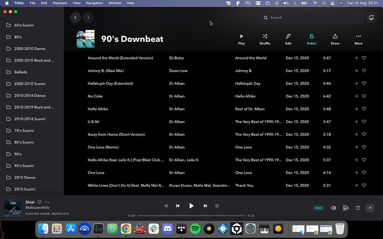Screen dimensions: 383x239
Task: Open the play queue icon near the volume
Action: coord(358,208)
